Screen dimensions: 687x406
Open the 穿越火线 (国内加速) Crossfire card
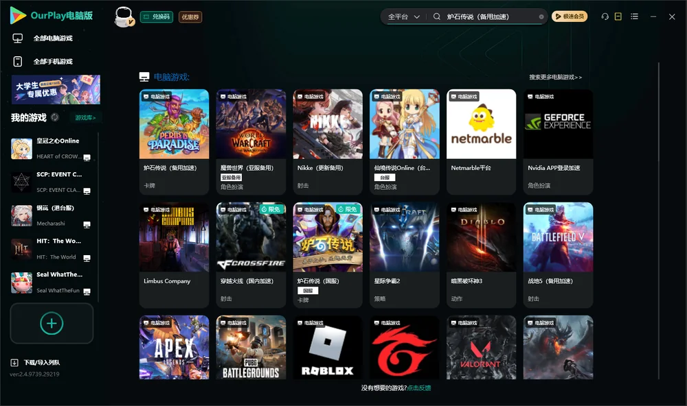(251, 255)
